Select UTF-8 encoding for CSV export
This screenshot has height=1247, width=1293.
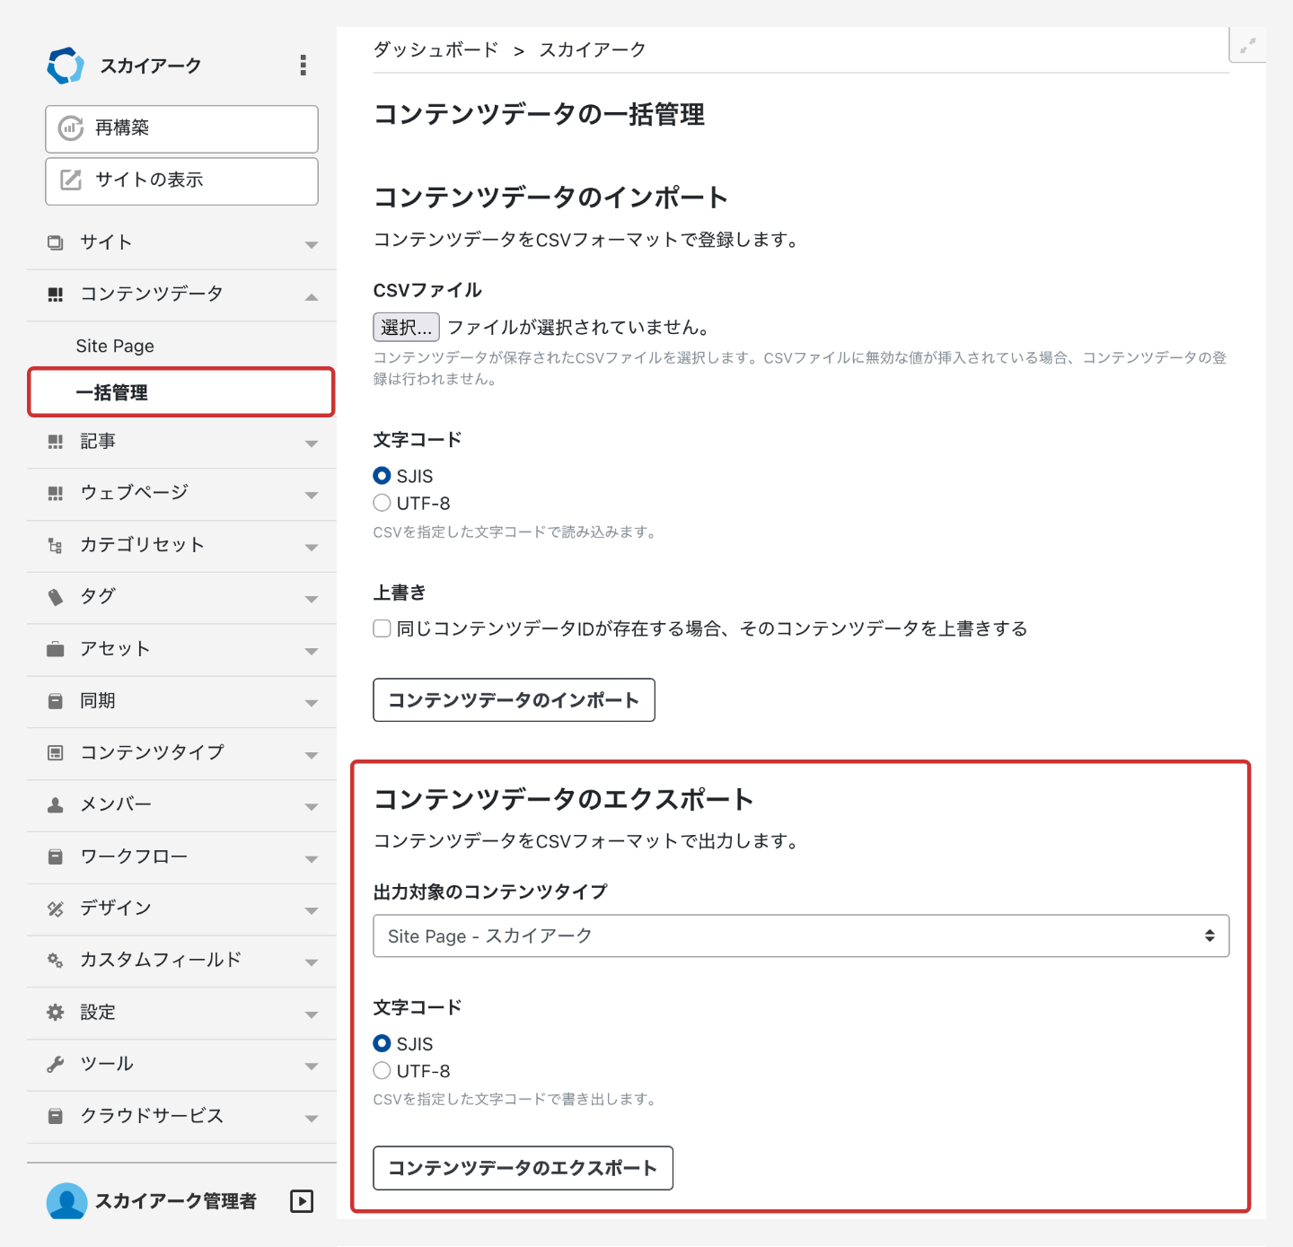(x=383, y=1070)
